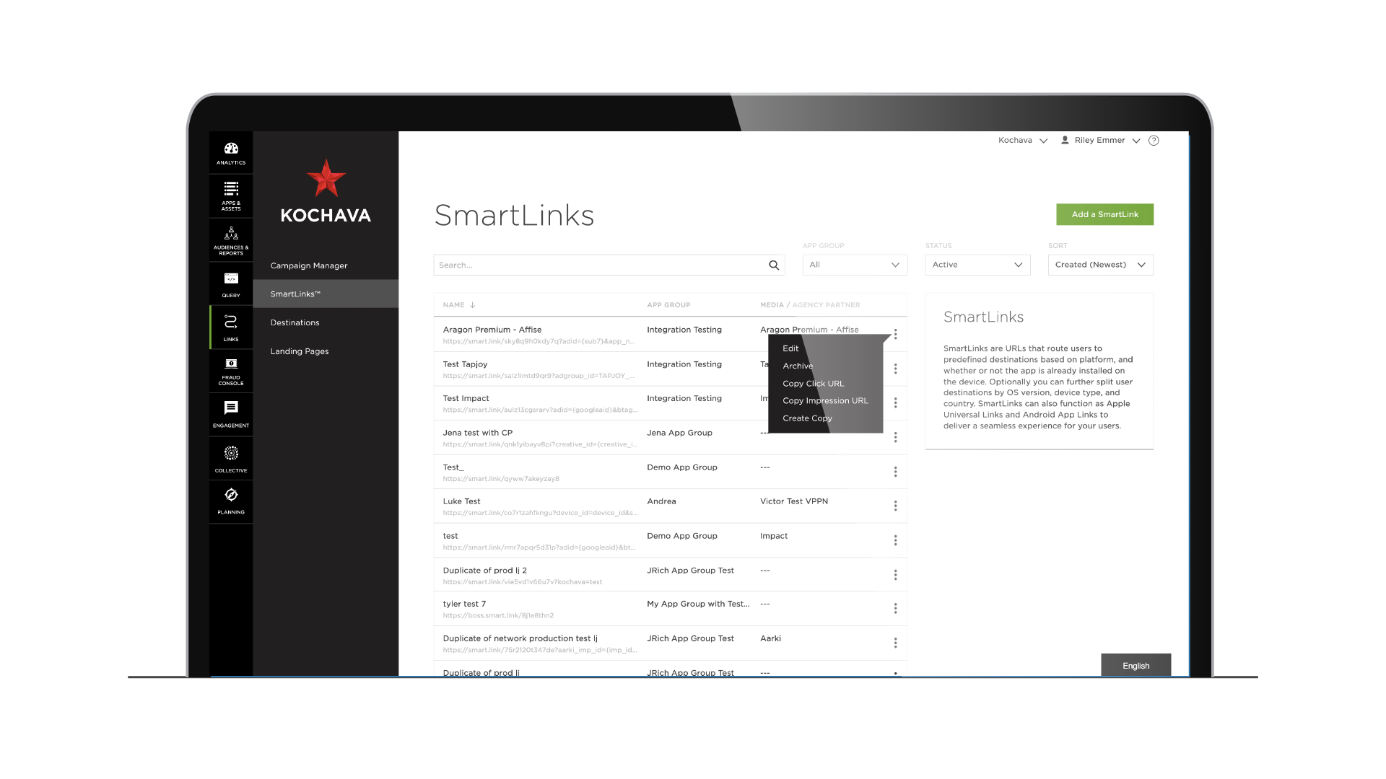Viewport: 1386px width, 779px height.
Task: Select Create Copy from context menu
Action: coord(808,418)
